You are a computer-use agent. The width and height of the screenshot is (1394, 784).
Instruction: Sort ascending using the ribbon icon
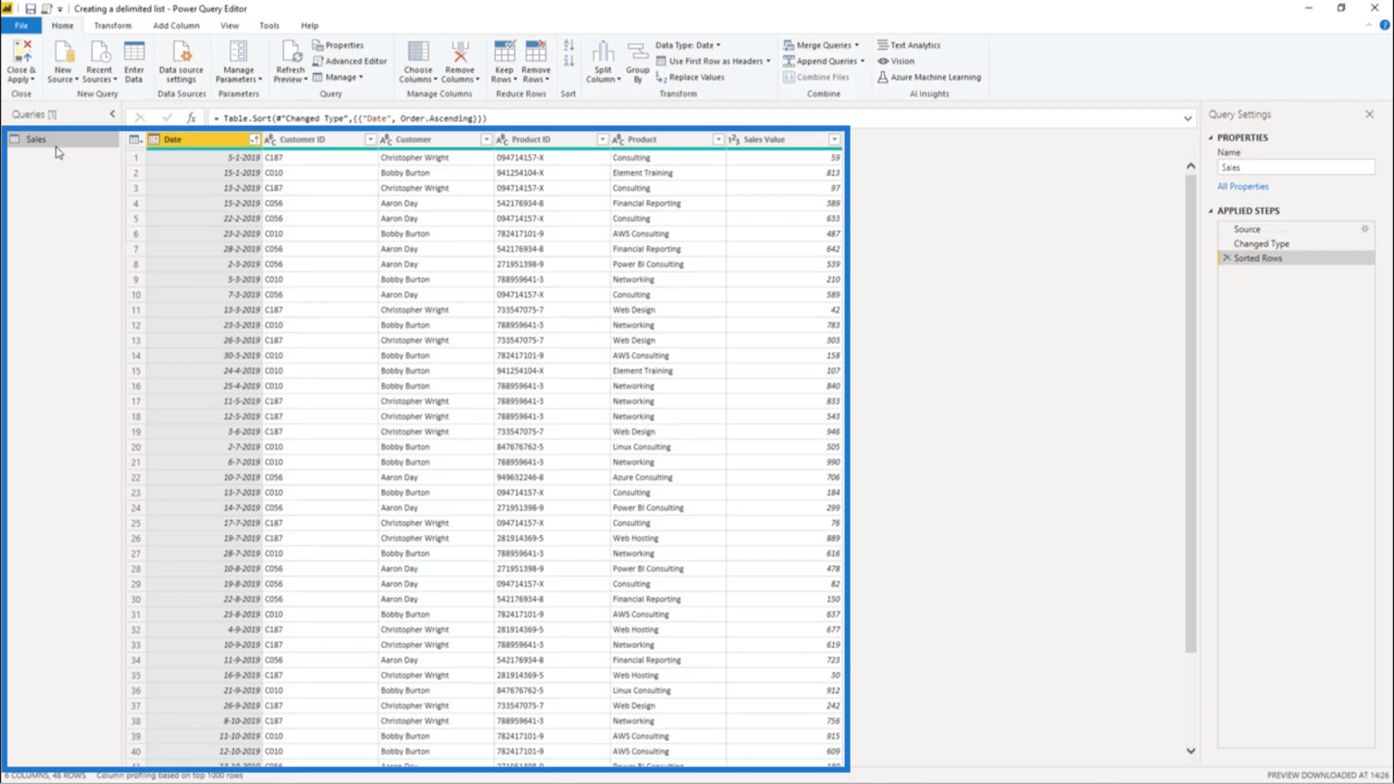point(568,45)
